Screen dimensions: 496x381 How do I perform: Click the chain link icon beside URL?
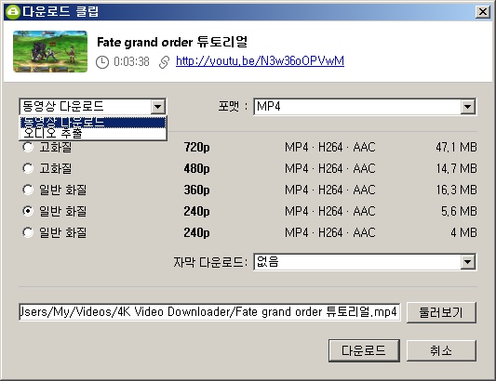pyautogui.click(x=164, y=62)
